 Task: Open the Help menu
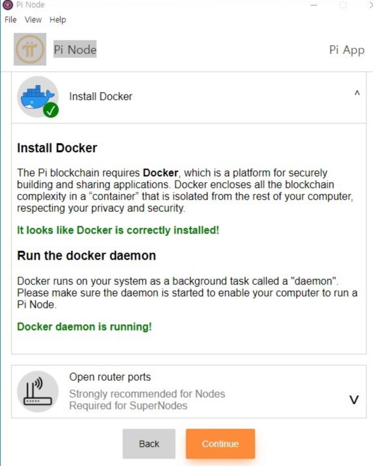58,20
